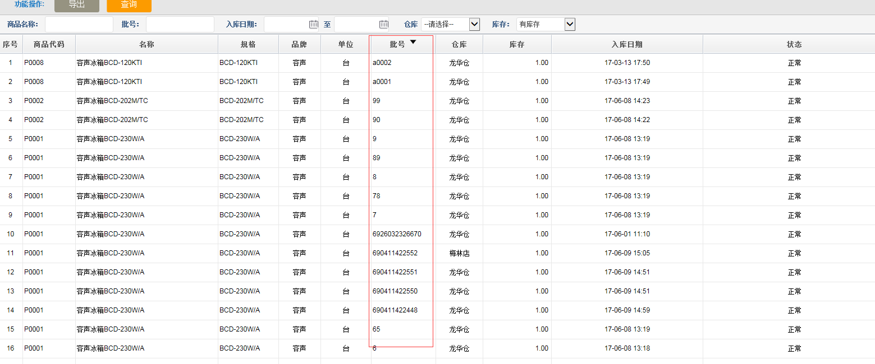Select batch number 78 cell
Viewport: 875px width, 364px height.
[377, 196]
